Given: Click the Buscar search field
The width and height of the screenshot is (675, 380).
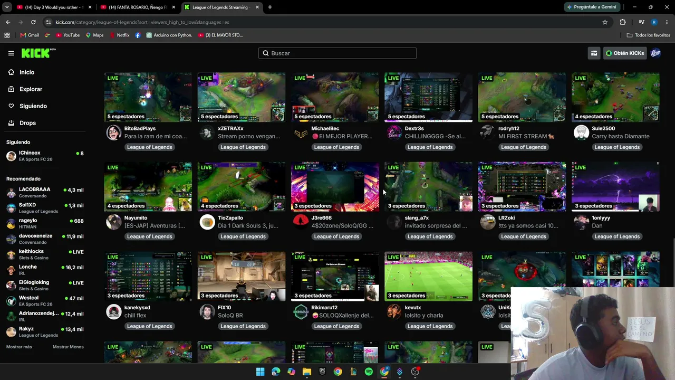Looking at the screenshot, I should tap(337, 53).
